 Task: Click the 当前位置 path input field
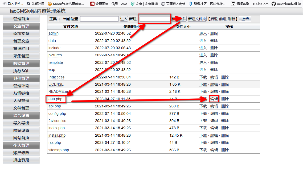coord(99,19)
